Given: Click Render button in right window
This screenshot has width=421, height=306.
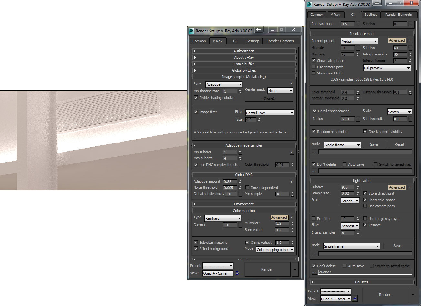Looking at the screenshot, I should pyautogui.click(x=385, y=295).
